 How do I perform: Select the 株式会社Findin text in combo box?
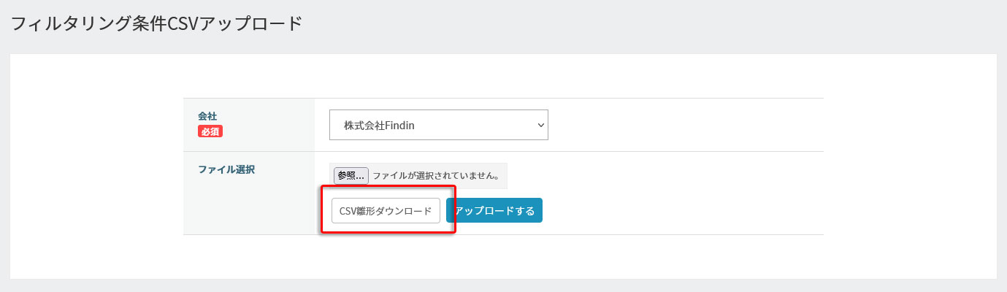(x=384, y=126)
